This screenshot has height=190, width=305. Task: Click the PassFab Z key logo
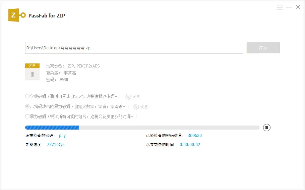point(17,15)
